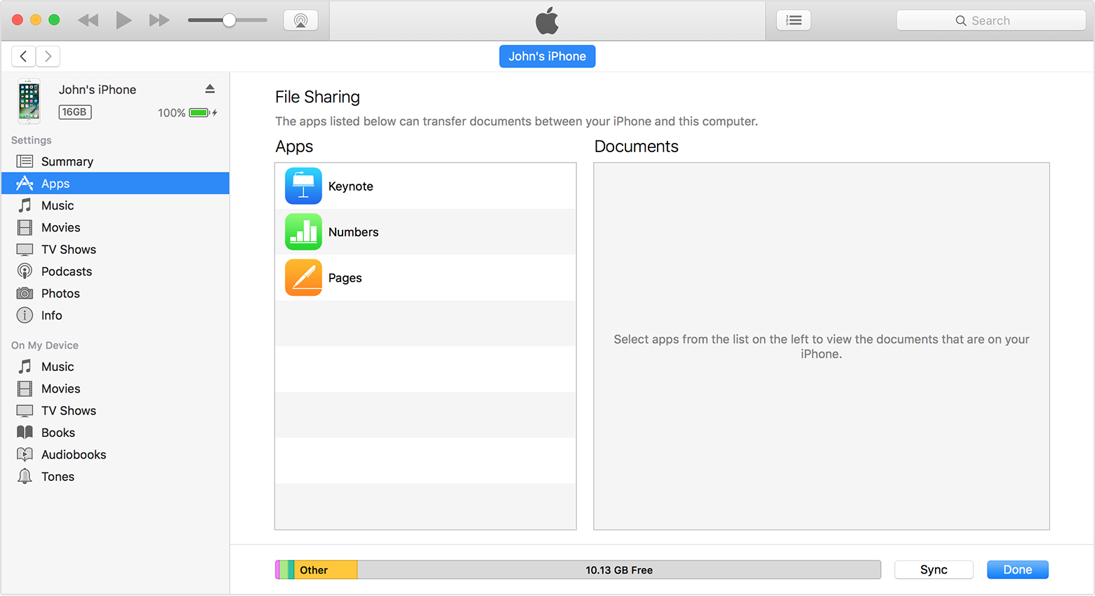Open Books under On My Device
This screenshot has width=1095, height=596.
tap(115, 433)
